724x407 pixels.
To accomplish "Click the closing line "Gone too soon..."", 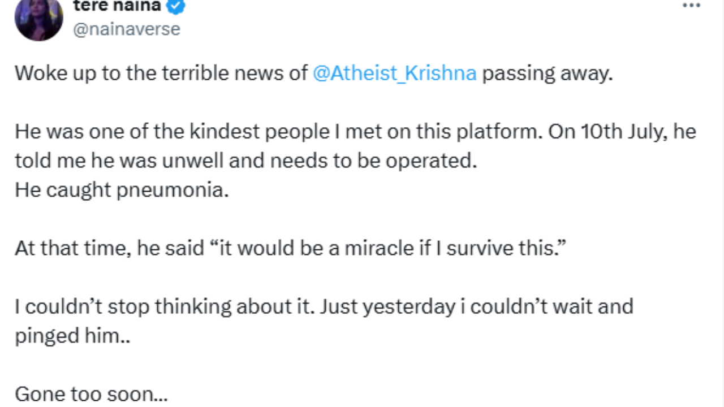I will click(91, 394).
